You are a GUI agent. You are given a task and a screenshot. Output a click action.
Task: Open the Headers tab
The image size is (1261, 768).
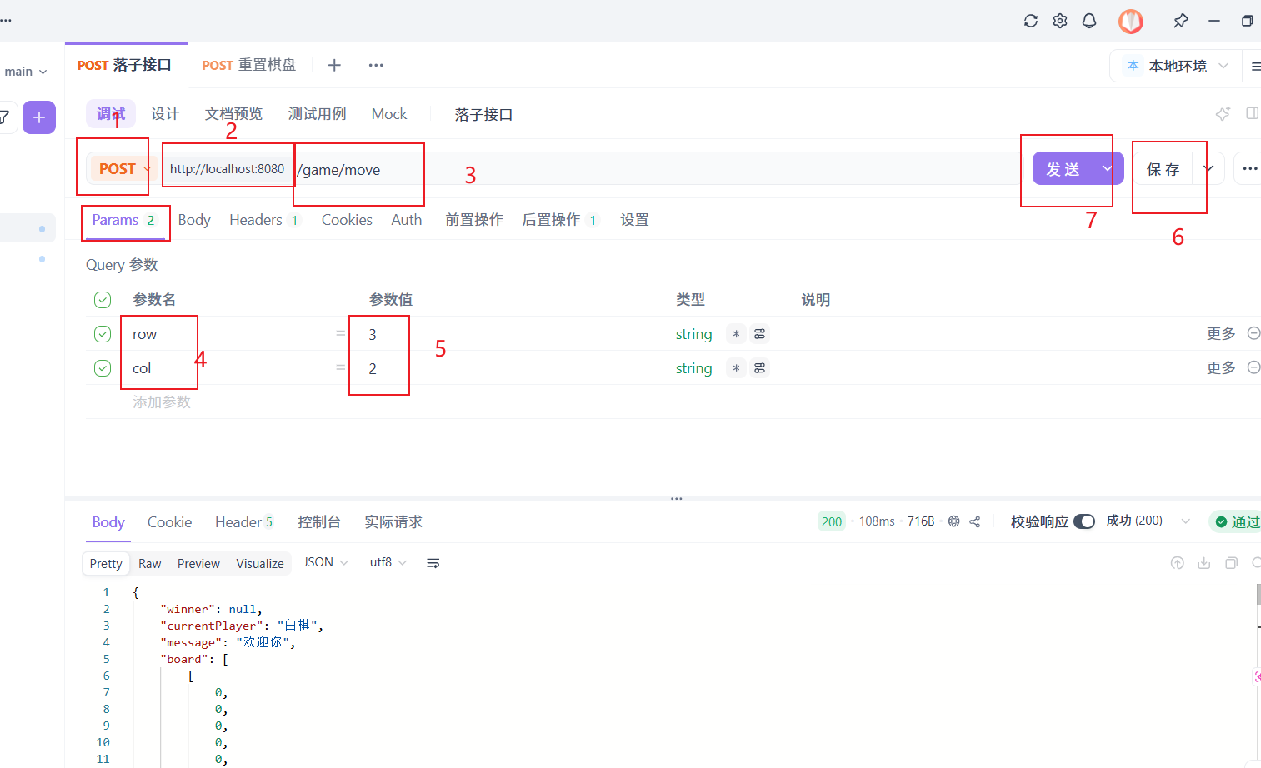264,220
